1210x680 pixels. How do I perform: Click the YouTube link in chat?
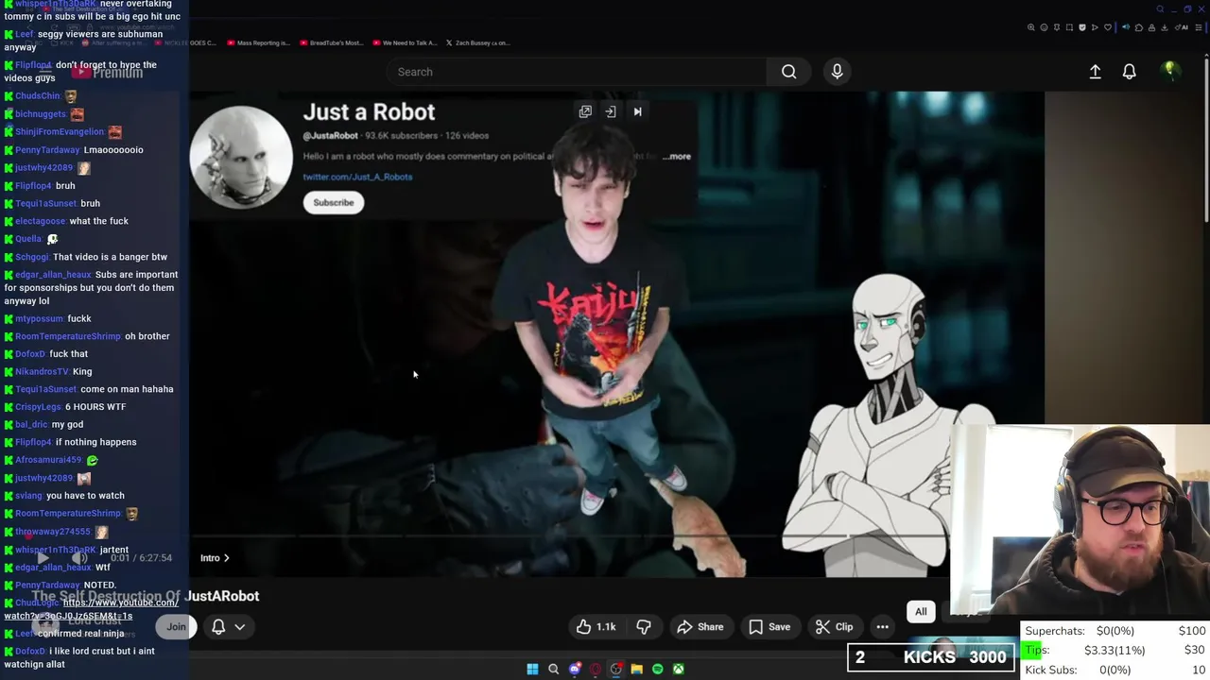click(x=91, y=609)
